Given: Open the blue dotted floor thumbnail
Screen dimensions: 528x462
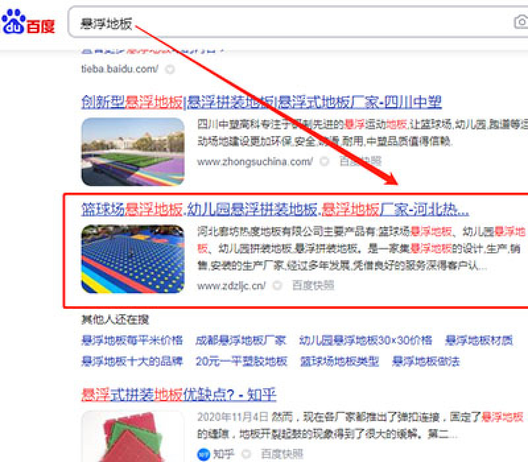Looking at the screenshot, I should 133,259.
